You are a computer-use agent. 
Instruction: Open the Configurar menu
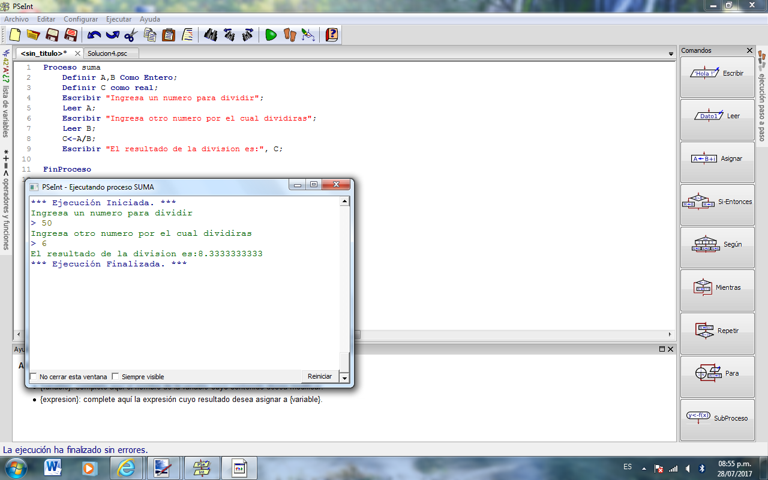(x=80, y=19)
